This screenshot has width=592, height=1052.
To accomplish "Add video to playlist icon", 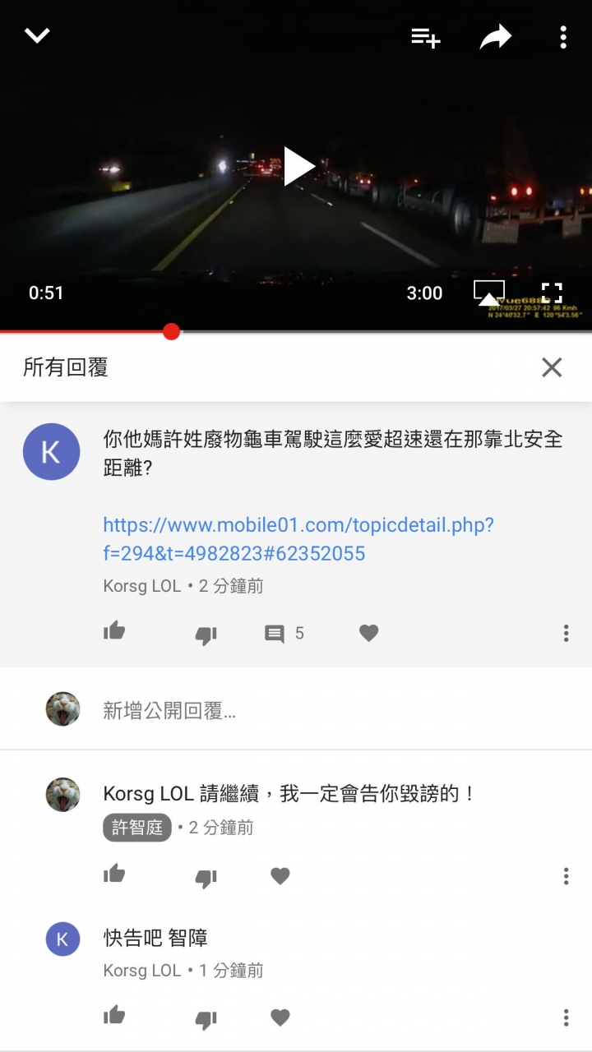I will click(x=426, y=37).
